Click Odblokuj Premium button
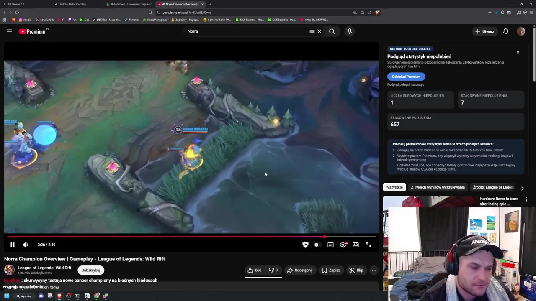536x301 pixels. 406,77
